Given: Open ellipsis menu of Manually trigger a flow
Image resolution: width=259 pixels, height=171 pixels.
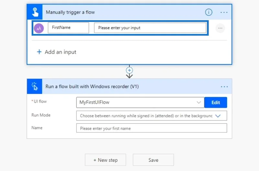Looking at the screenshot, I should point(224,12).
